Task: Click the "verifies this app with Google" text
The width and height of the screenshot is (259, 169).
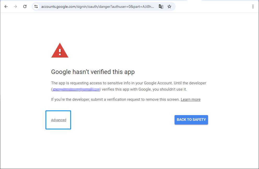Action: click(126, 89)
